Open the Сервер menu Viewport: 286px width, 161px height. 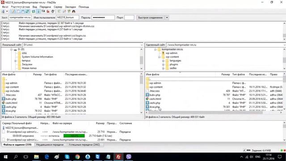[58, 7]
